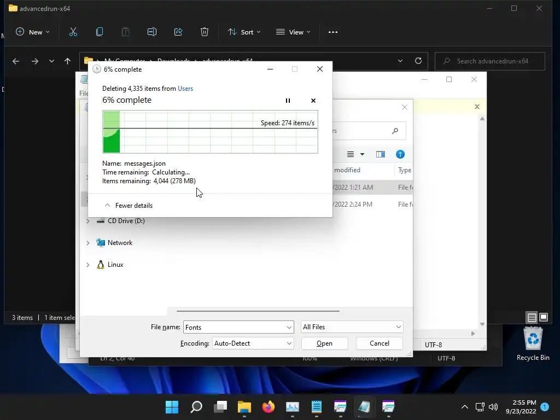Open the View dropdown menu
The height and width of the screenshot is (420, 560).
coord(293,32)
